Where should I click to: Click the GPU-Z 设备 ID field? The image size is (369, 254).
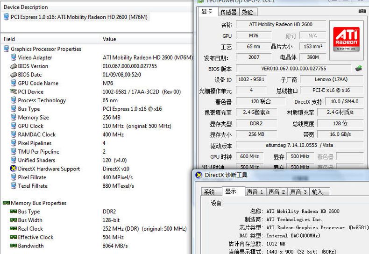point(251,79)
